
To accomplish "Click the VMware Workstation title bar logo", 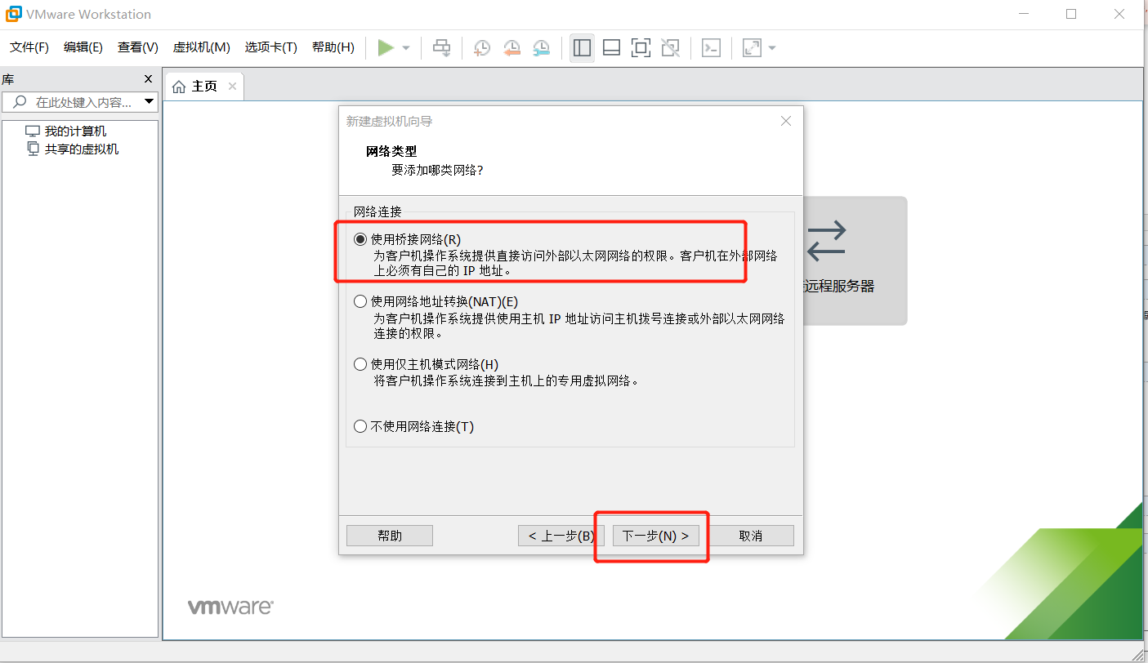I will pos(13,14).
